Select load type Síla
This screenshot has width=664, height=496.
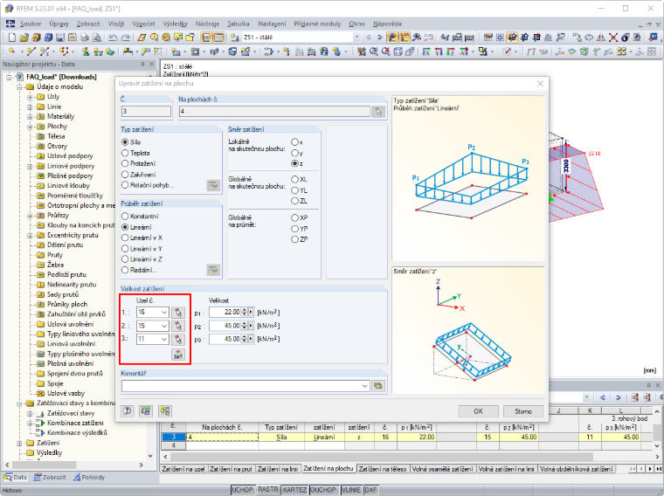pyautogui.click(x=125, y=142)
